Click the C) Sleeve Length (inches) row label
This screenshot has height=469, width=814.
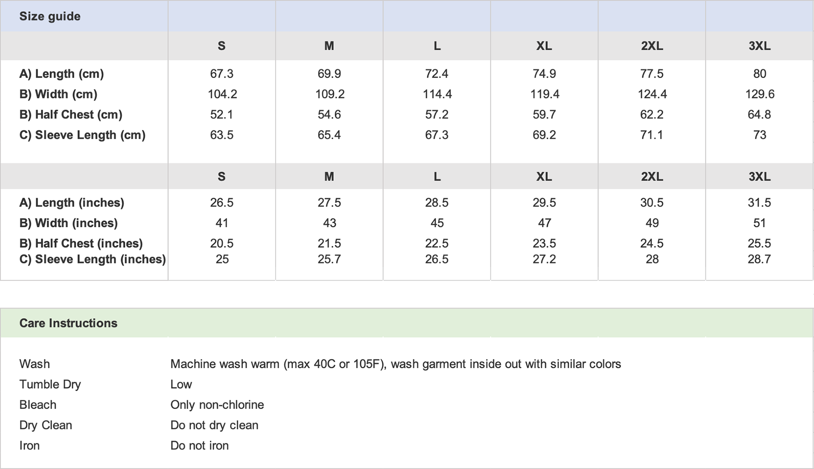tap(92, 259)
